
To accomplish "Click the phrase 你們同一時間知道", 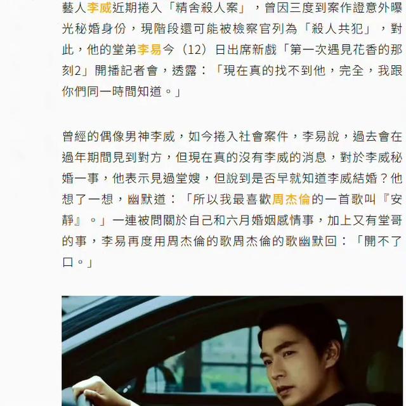I will [x=112, y=91].
